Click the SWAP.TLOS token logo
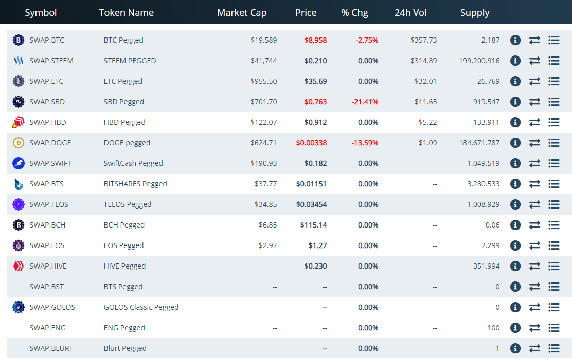The height and width of the screenshot is (359, 572). pos(18,204)
